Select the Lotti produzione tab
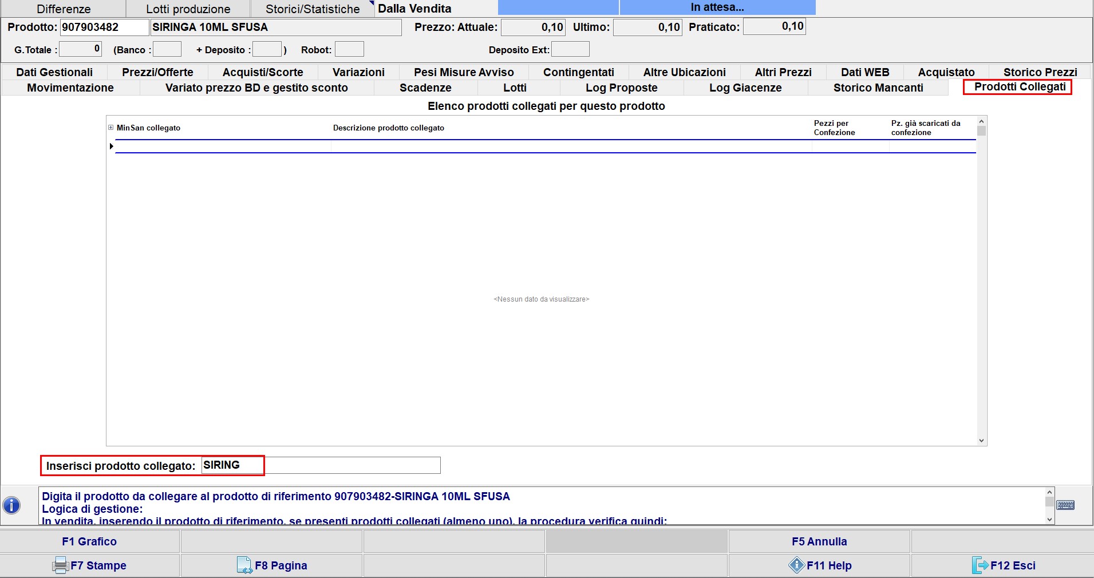 coord(188,9)
